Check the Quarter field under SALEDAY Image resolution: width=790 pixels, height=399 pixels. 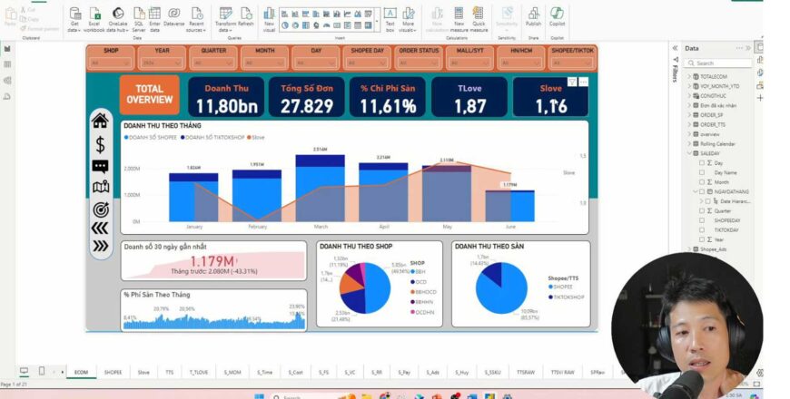pyautogui.click(x=702, y=210)
